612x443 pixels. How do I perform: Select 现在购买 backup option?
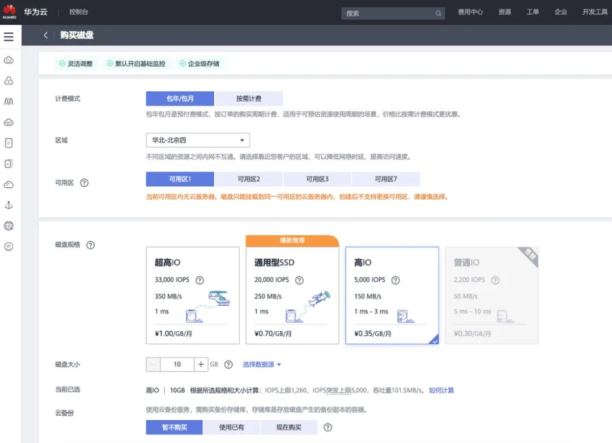pyautogui.click(x=289, y=427)
